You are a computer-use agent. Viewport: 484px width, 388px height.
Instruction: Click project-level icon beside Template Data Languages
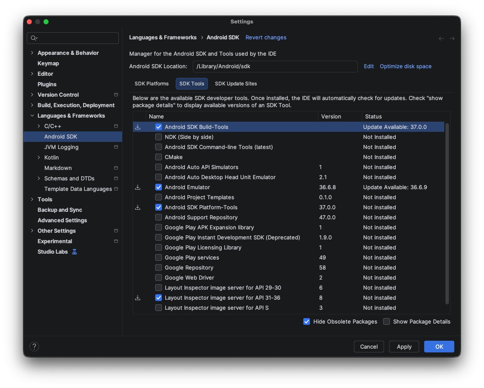pos(116,189)
